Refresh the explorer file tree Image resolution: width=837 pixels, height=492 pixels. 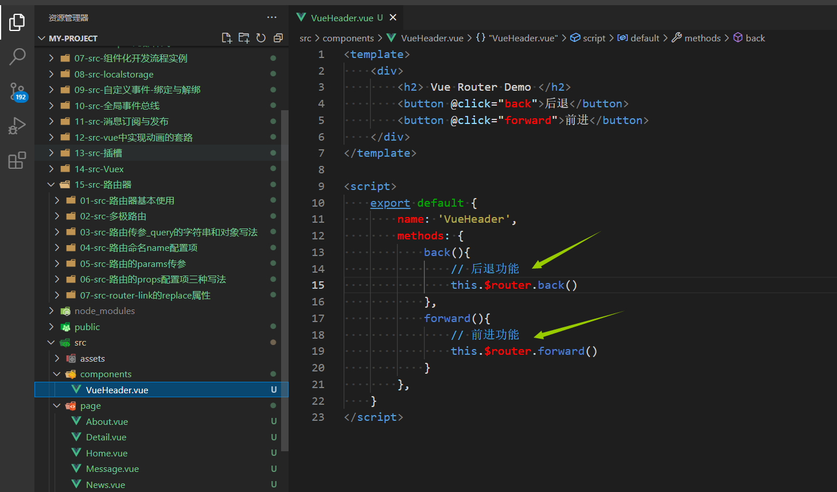coord(261,38)
